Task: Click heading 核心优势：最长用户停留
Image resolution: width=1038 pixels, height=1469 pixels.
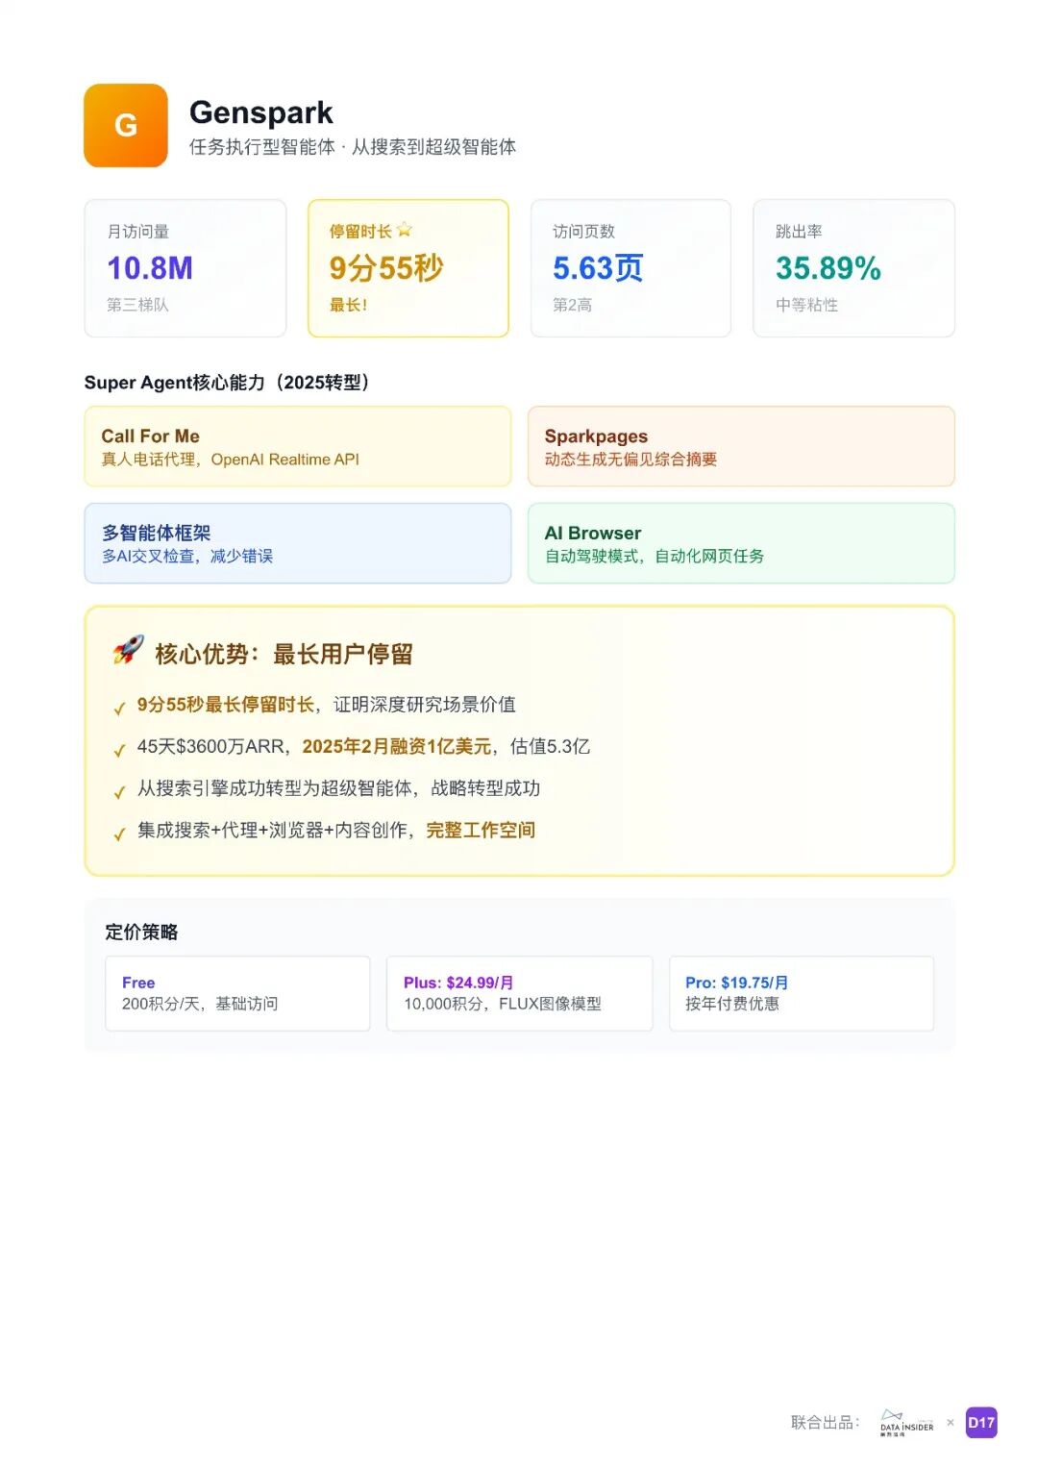Action: click(284, 655)
